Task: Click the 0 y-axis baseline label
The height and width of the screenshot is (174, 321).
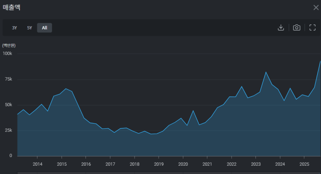Action: [x=11, y=156]
